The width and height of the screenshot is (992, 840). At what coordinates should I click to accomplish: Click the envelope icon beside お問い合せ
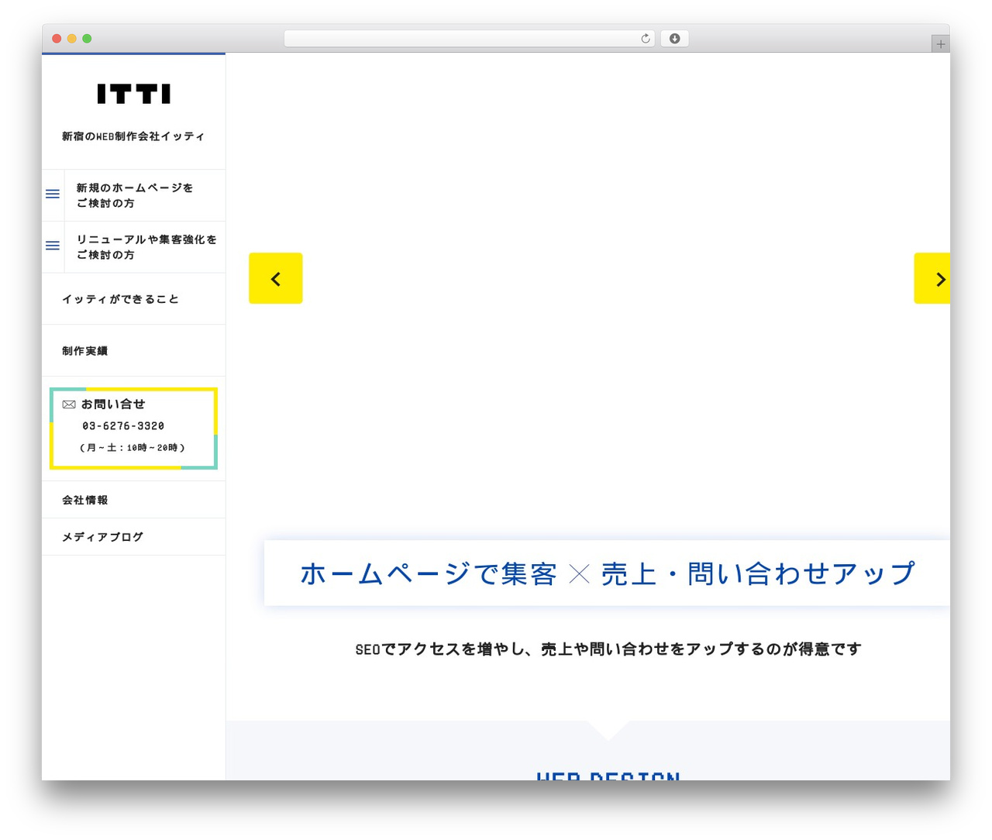[x=69, y=405]
